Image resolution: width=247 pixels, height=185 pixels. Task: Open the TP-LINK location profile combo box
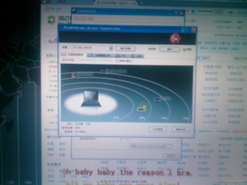point(92,48)
